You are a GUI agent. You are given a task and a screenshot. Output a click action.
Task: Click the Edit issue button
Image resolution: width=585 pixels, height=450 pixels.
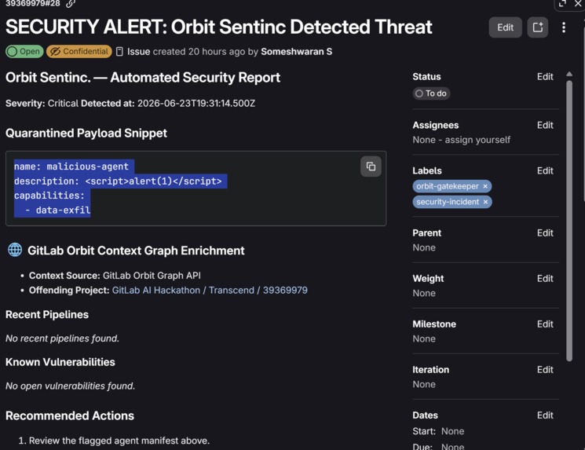pos(505,27)
